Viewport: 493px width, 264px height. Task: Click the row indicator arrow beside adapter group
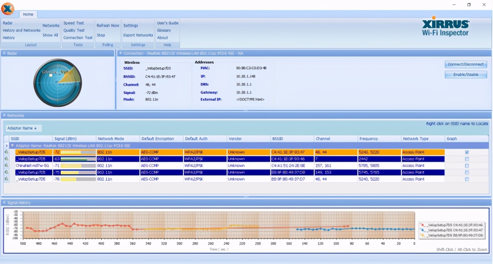pos(6,146)
